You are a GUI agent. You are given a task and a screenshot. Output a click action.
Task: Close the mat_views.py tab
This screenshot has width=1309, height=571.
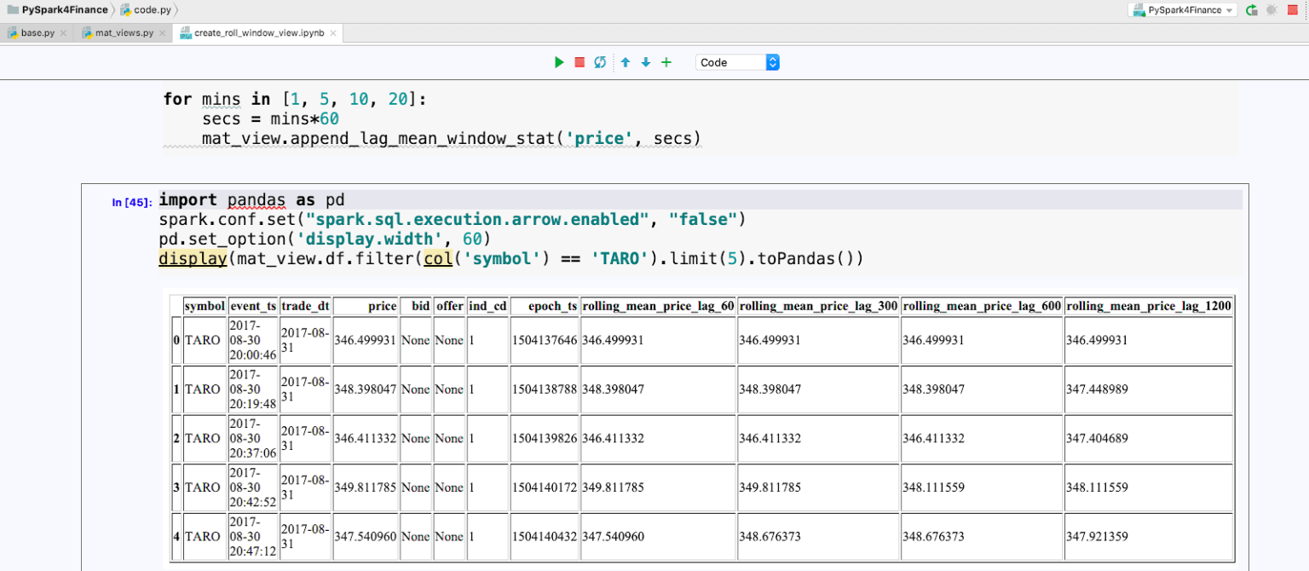[x=163, y=33]
